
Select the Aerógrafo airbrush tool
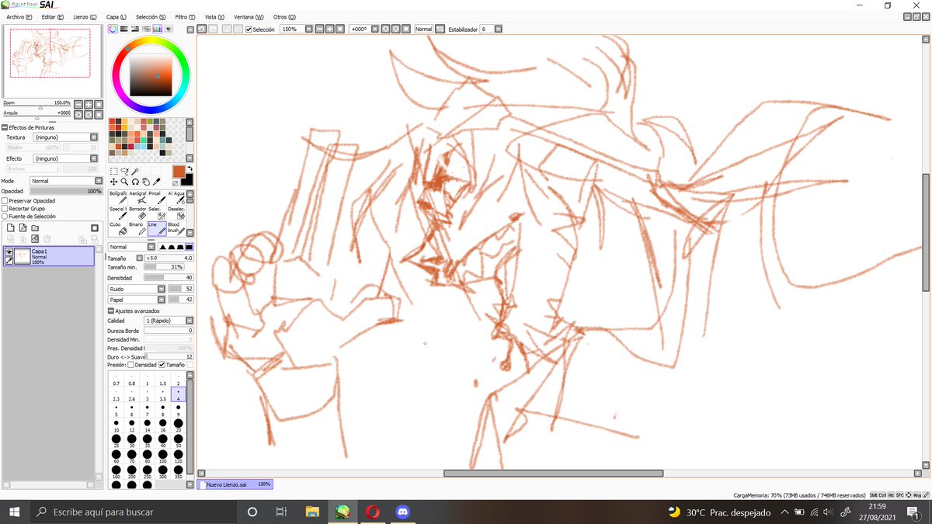coord(138,197)
